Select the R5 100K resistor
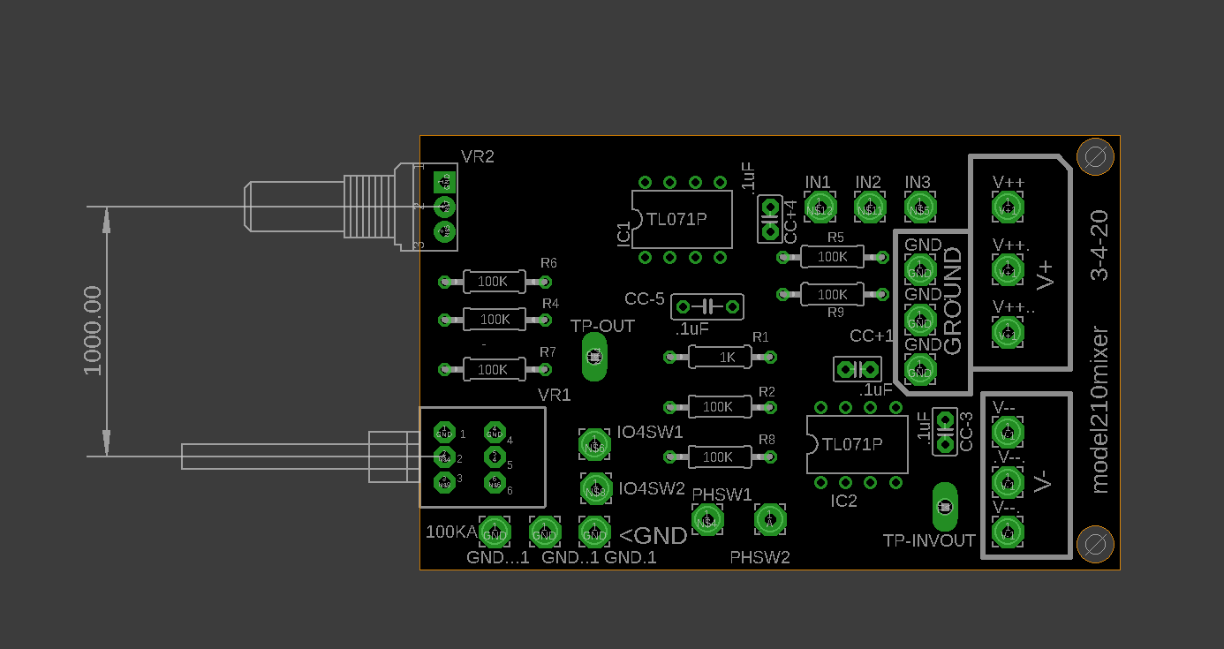This screenshot has width=1224, height=649. (x=832, y=257)
